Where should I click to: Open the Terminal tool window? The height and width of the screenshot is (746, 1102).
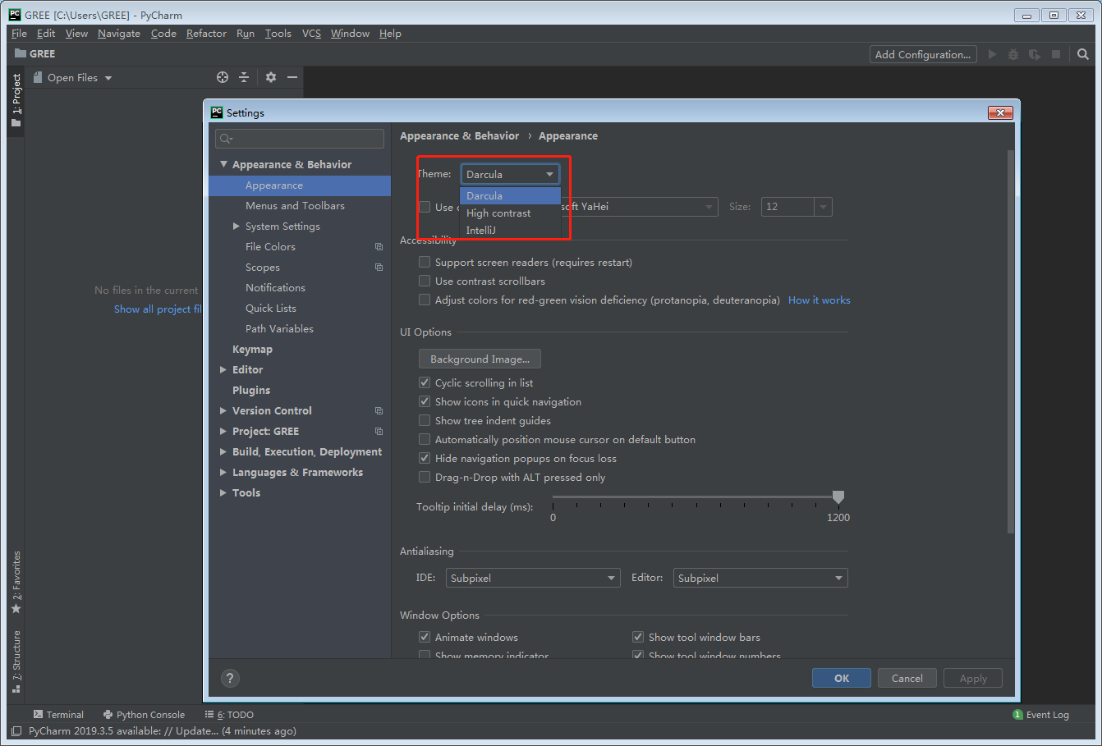58,715
